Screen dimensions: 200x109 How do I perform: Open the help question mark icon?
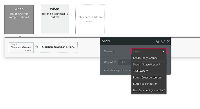(158, 41)
